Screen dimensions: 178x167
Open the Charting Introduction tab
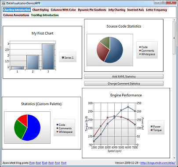tap(17, 10)
